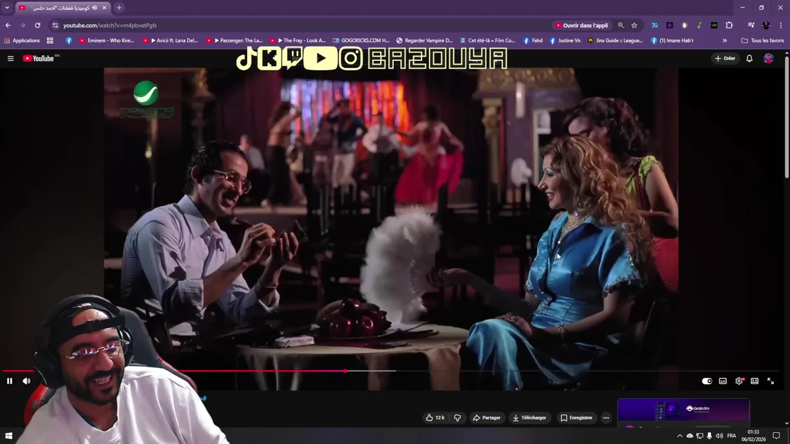Click the Créer create button
The image size is (790, 444).
[x=725, y=58]
